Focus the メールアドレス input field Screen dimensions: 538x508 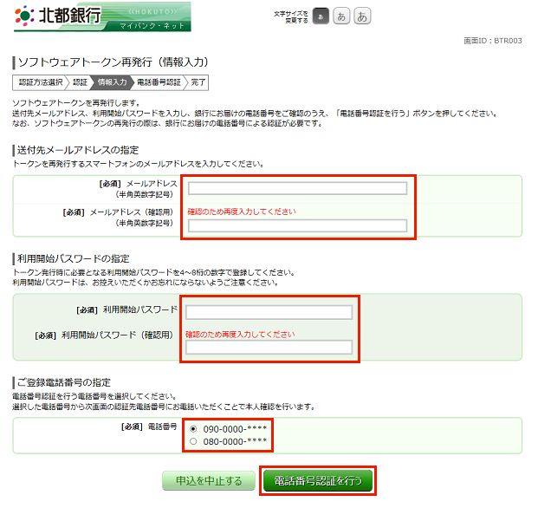coord(297,189)
